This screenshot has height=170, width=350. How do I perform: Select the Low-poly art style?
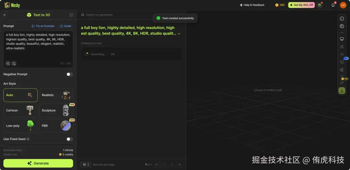[x=20, y=126]
